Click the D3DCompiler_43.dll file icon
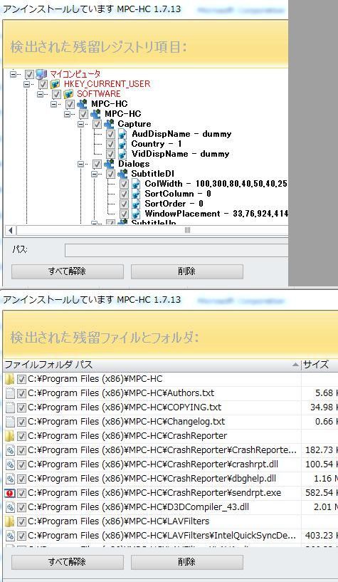 pos(11,507)
